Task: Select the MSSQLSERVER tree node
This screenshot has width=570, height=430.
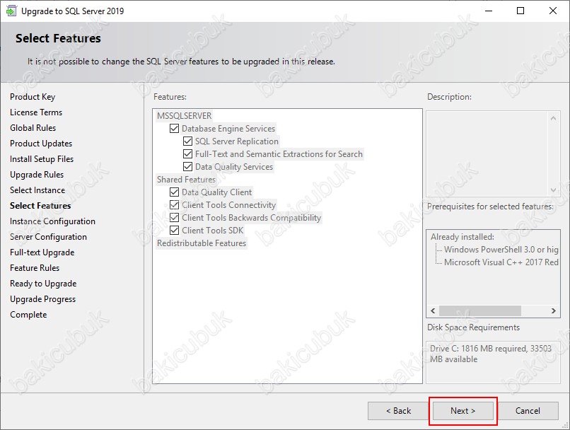Action: tap(184, 115)
